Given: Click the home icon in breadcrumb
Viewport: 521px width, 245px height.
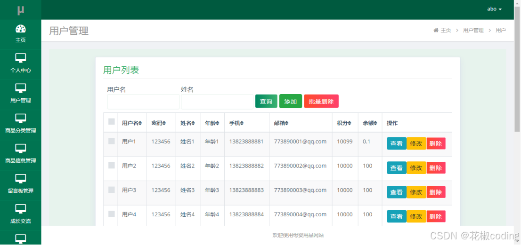Looking at the screenshot, I should pyautogui.click(x=436, y=30).
